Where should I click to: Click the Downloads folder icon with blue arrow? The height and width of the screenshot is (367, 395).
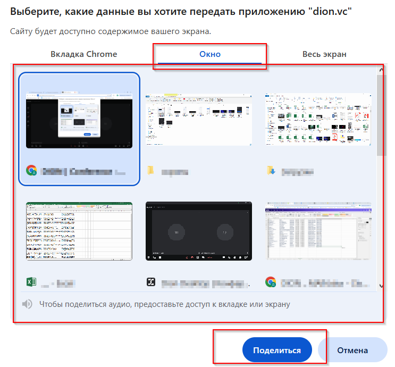(x=271, y=171)
